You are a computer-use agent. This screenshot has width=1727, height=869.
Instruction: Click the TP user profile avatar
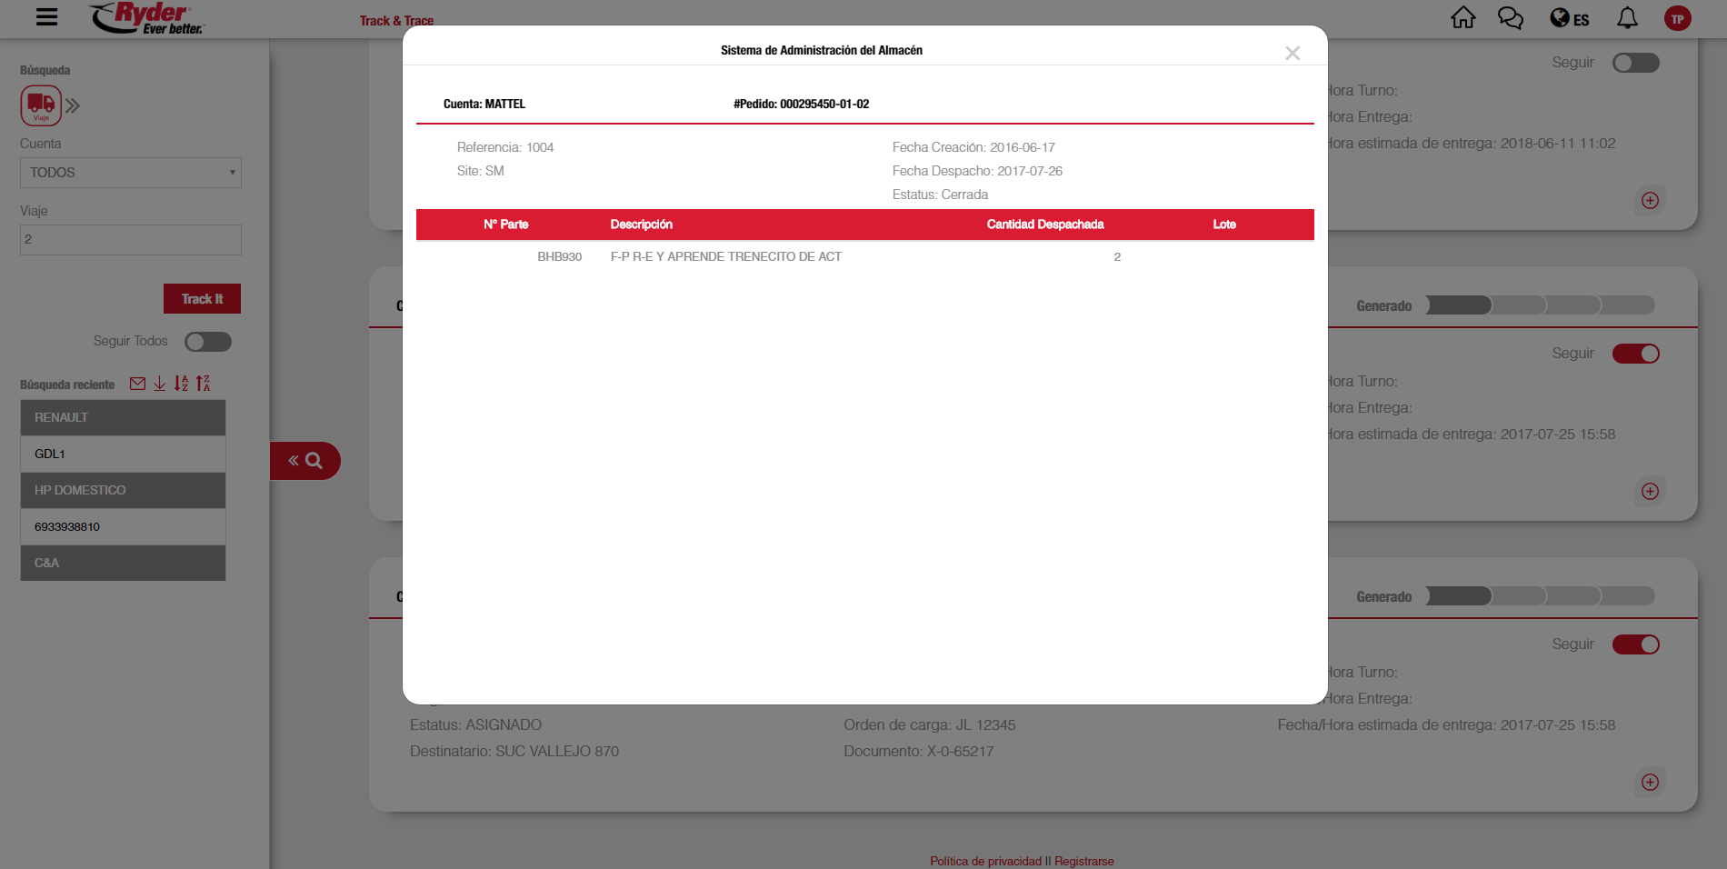(1677, 19)
